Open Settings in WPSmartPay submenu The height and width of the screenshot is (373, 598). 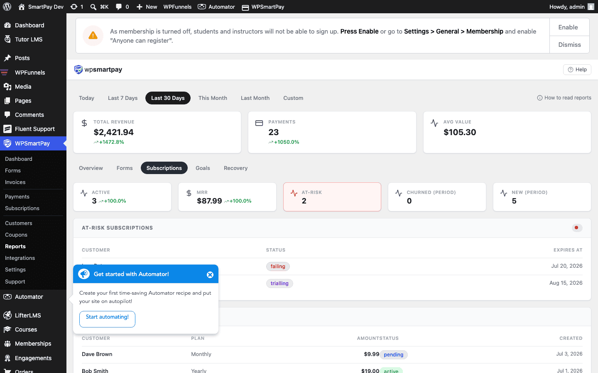point(15,270)
